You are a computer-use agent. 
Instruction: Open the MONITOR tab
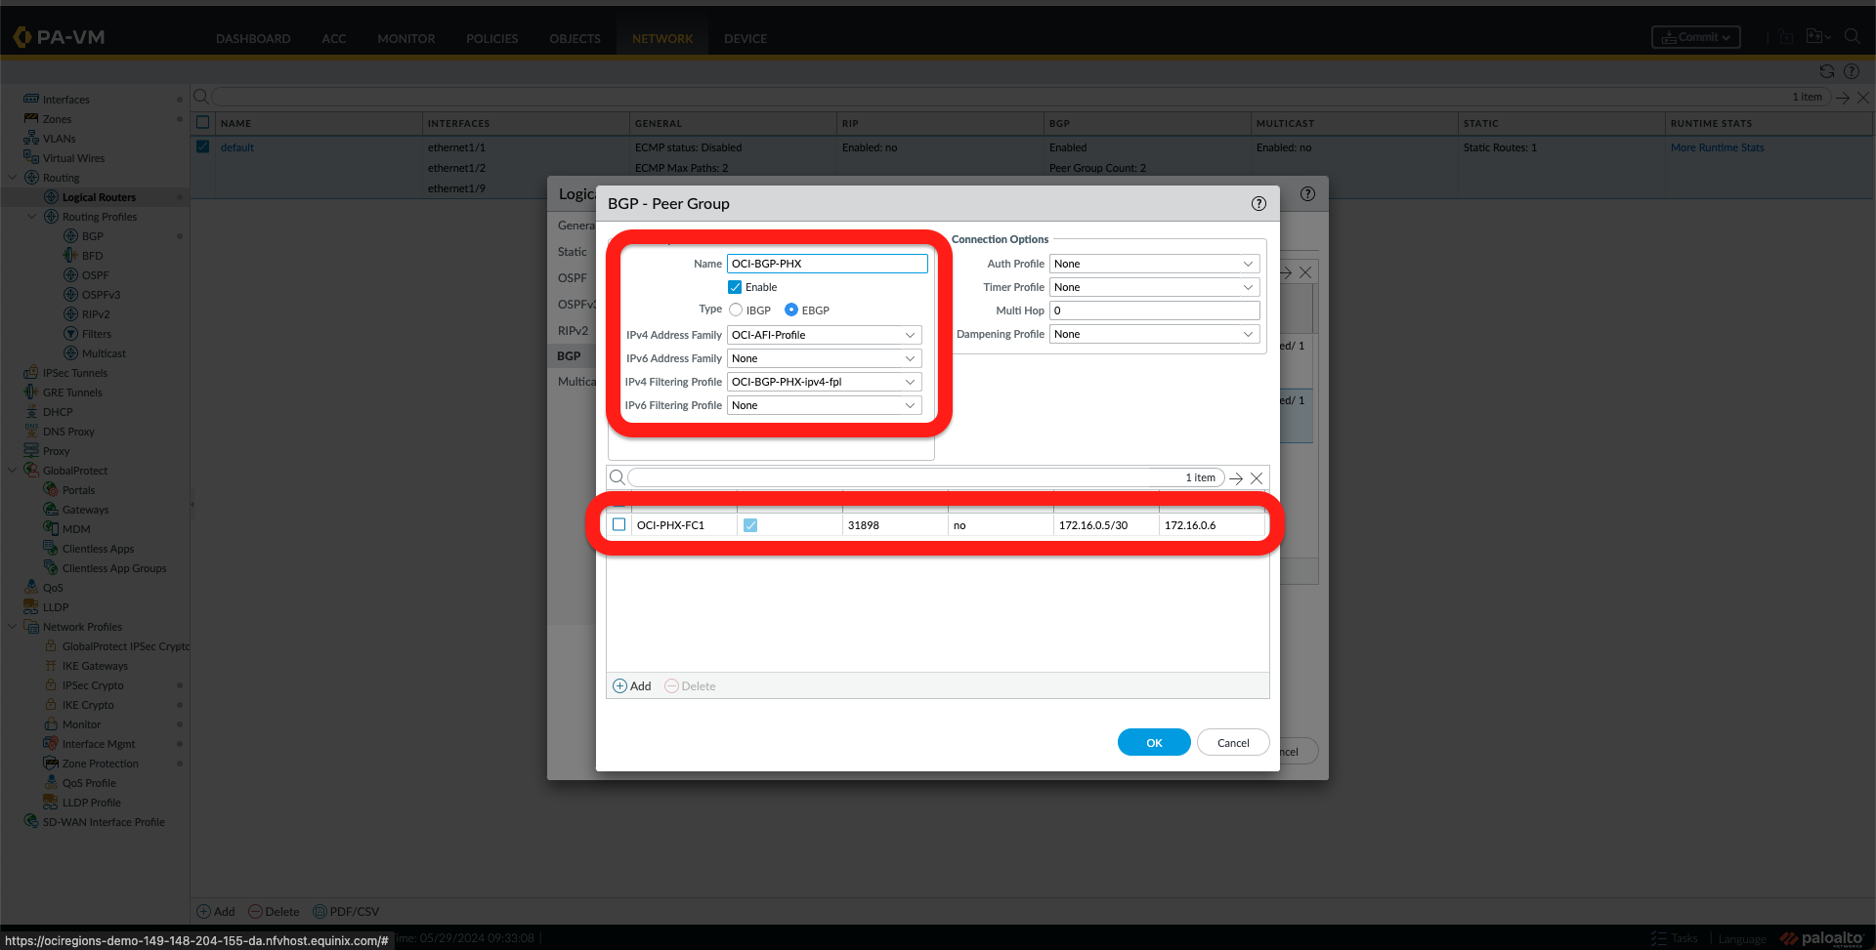coord(405,39)
